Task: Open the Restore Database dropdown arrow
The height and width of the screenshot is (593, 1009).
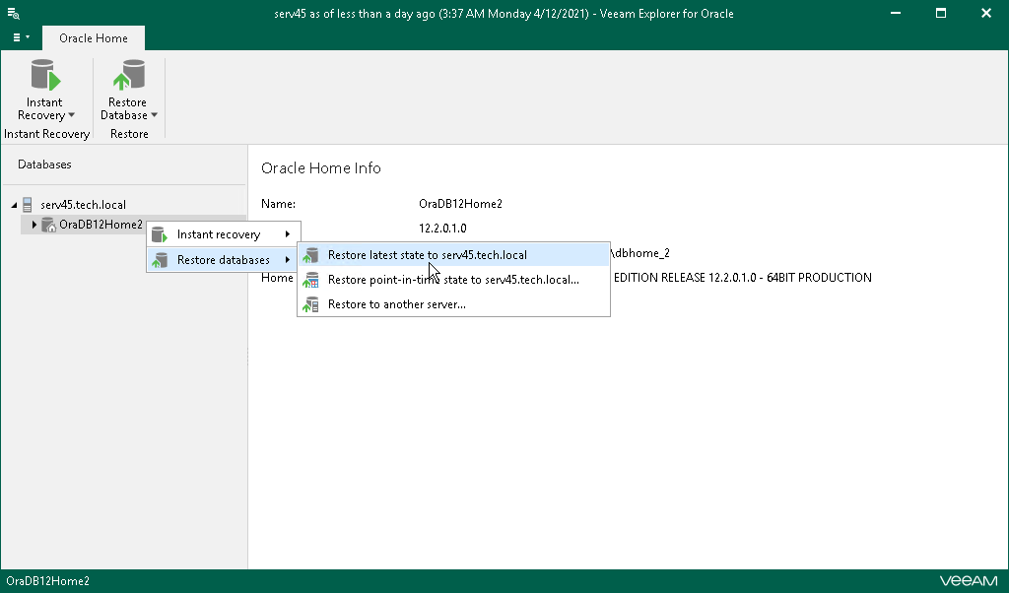Action: [154, 115]
